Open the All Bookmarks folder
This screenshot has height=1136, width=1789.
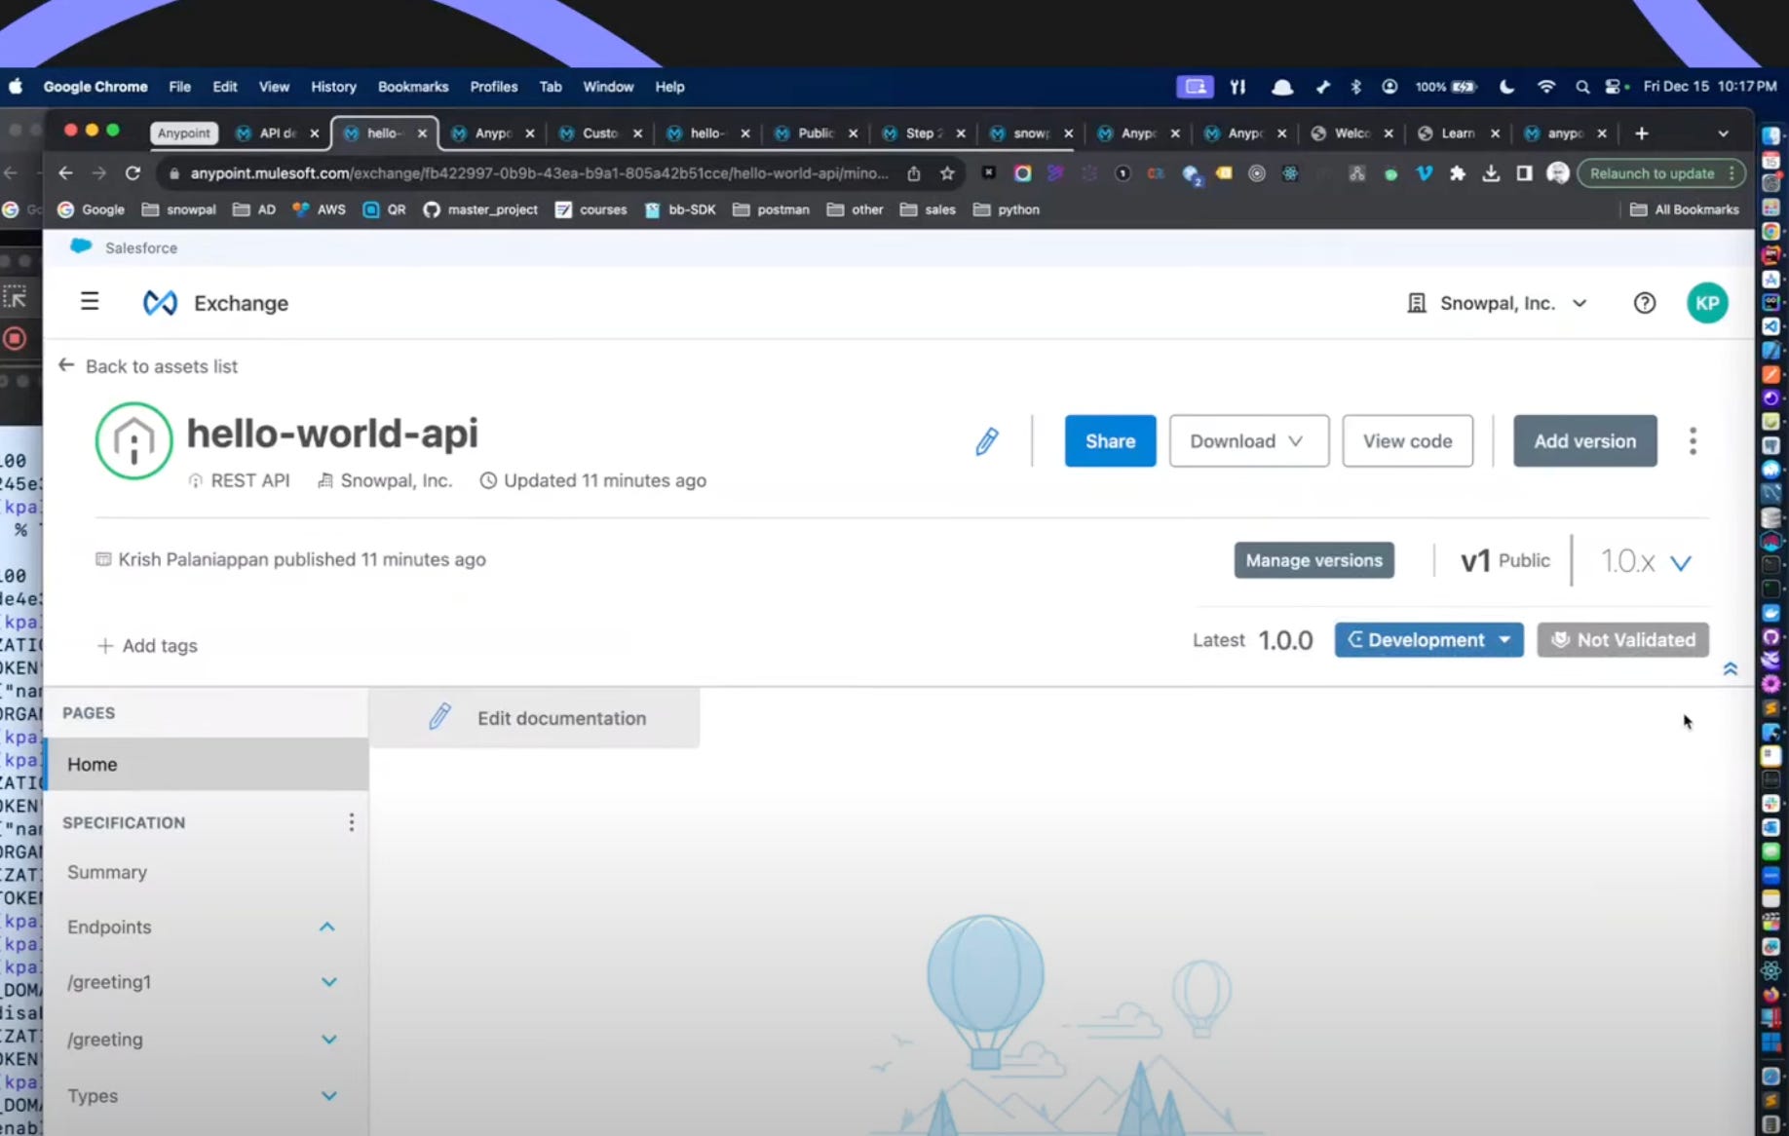(x=1685, y=209)
